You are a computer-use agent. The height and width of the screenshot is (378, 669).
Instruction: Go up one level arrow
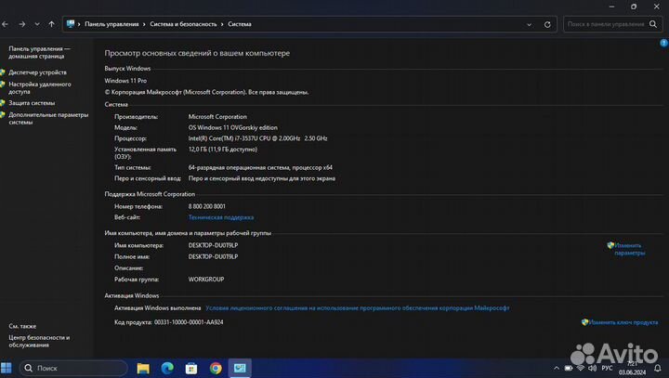[51, 24]
